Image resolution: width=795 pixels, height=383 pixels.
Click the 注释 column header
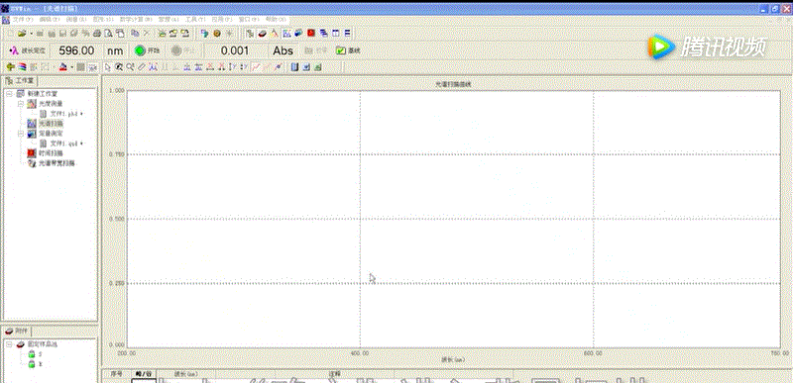click(x=335, y=374)
